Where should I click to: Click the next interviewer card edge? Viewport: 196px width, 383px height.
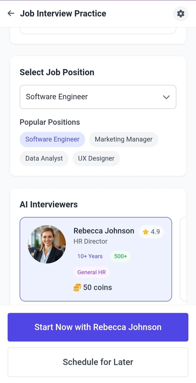pos(183,259)
